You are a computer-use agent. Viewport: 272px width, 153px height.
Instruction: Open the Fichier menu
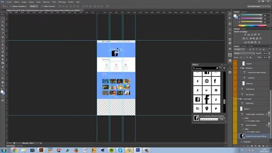click(x=9, y=2)
